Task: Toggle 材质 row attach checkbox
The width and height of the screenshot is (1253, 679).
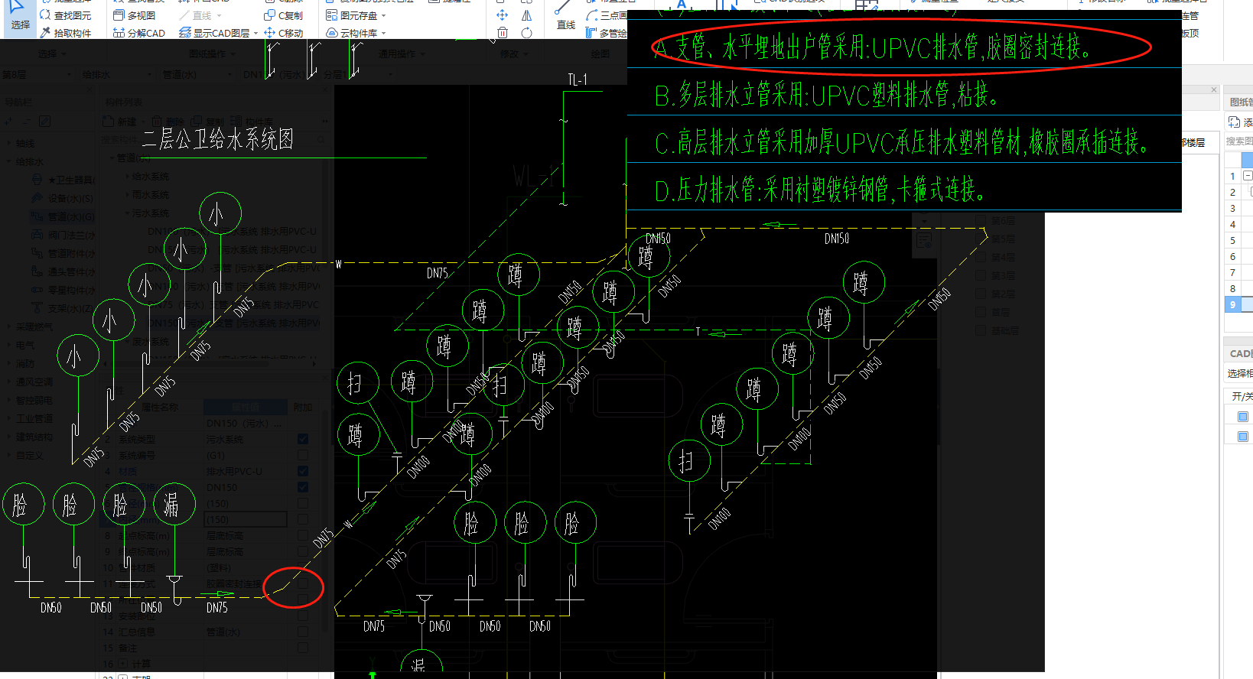Action: (303, 471)
